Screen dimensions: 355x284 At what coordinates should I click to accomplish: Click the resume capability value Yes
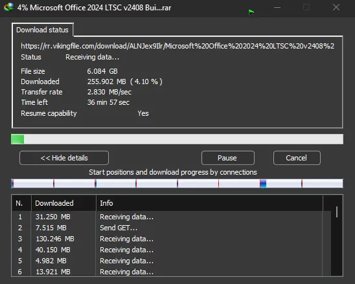tap(143, 113)
